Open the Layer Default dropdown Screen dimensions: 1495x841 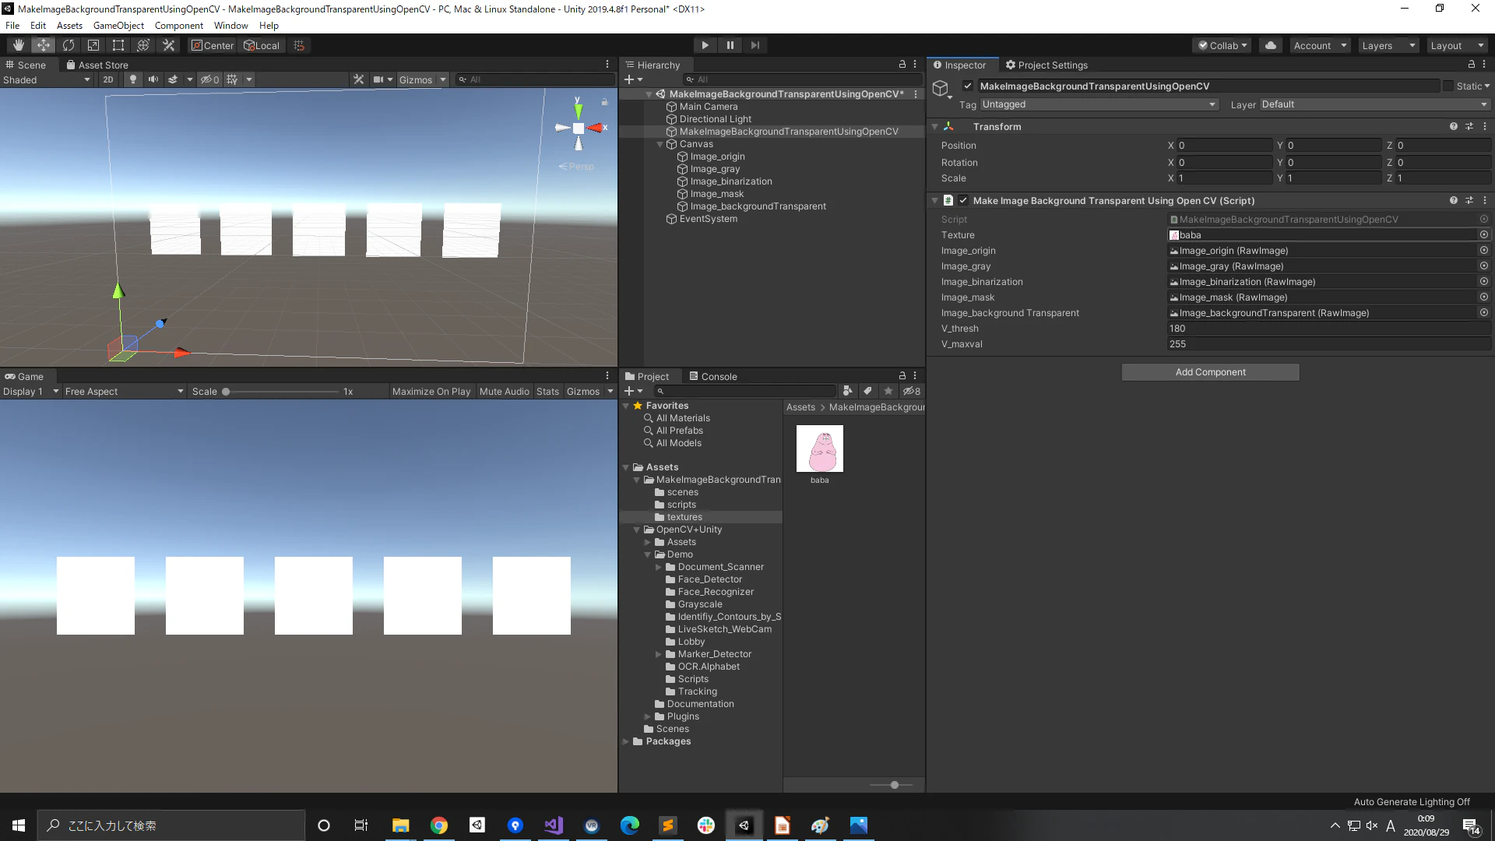(1374, 104)
